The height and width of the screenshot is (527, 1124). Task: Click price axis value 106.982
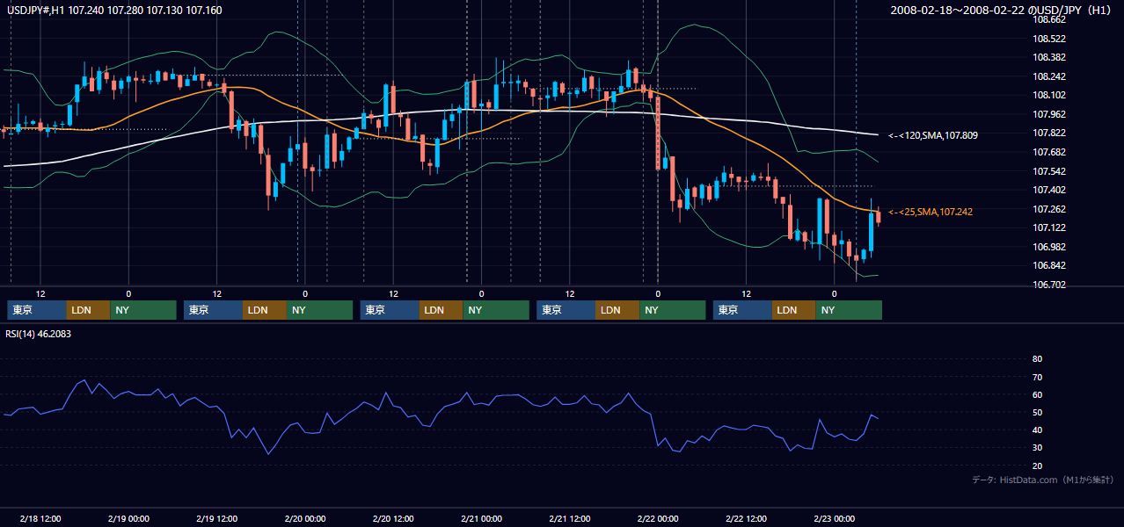pos(1049,247)
